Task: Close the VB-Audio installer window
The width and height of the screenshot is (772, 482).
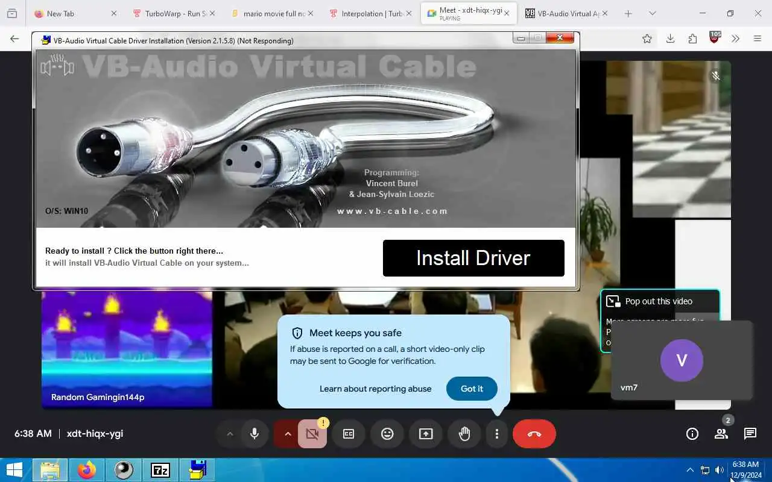Action: pyautogui.click(x=560, y=38)
